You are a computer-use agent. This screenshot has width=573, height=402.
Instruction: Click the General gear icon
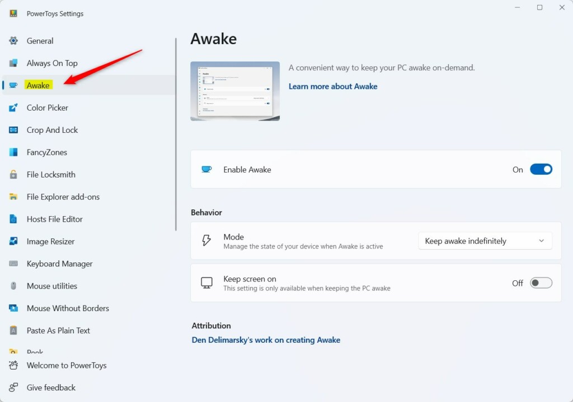pyautogui.click(x=13, y=41)
